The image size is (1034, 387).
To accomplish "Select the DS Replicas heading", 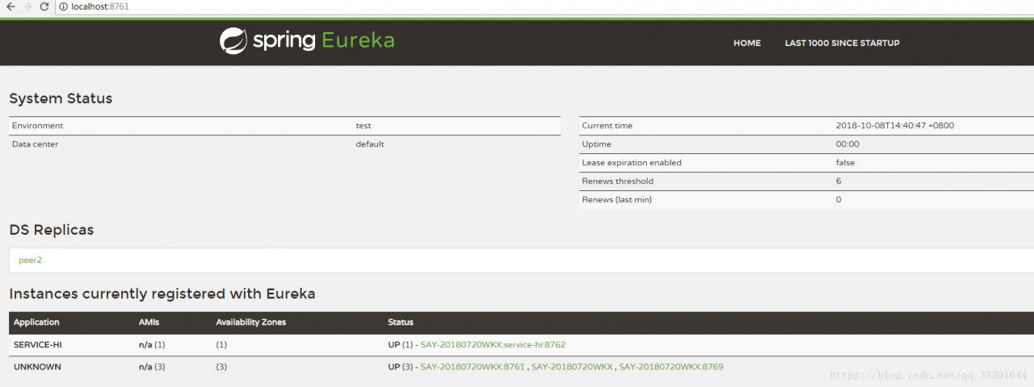I will pos(52,230).
